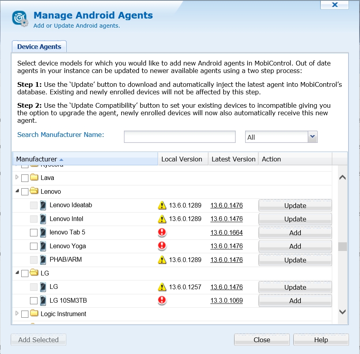Image resolution: width=360 pixels, height=354 pixels.
Task: Open the All filter dropdown
Action: click(x=313, y=137)
